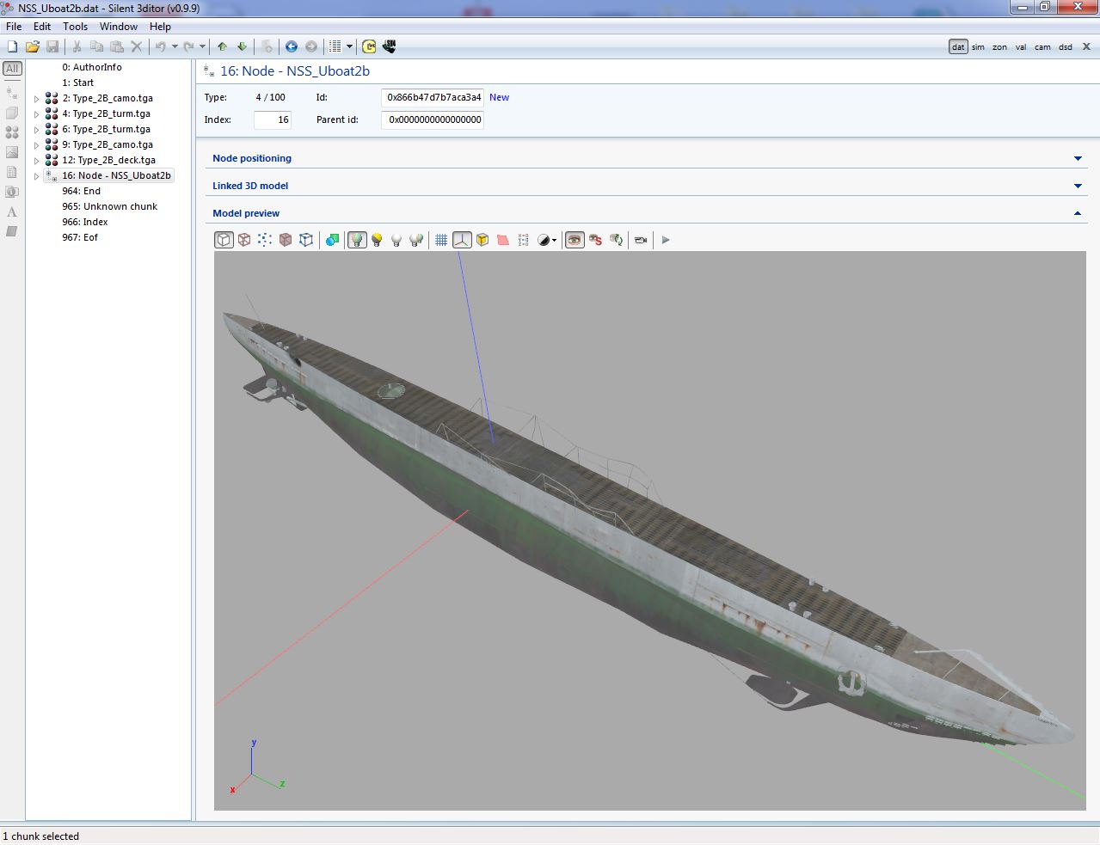1100x845 pixels.
Task: Expand the 4: Type_2B_turm.tga tree node
Action: click(36, 114)
